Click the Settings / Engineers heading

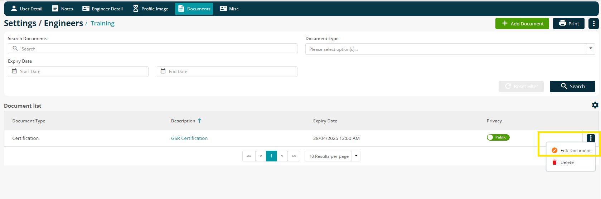[43, 23]
